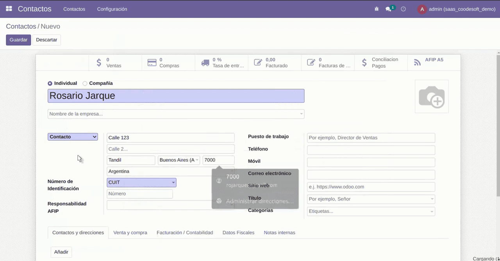
Task: Go back via Contactos breadcrumb link
Action: (x=21, y=26)
